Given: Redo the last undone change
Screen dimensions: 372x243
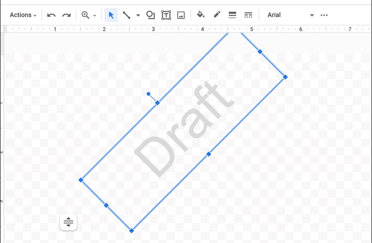Looking at the screenshot, I should pos(66,15).
